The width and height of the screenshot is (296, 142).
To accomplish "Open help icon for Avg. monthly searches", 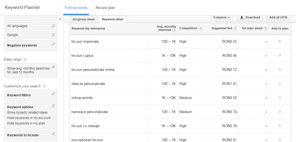I will [x=174, y=30].
